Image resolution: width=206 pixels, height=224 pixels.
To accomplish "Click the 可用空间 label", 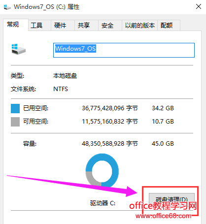I will tap(35, 122).
